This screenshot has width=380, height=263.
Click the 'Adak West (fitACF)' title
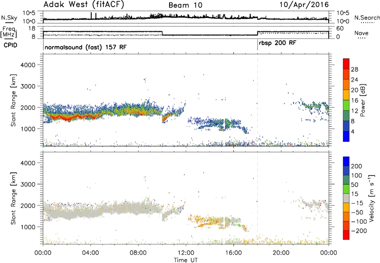(84, 5)
